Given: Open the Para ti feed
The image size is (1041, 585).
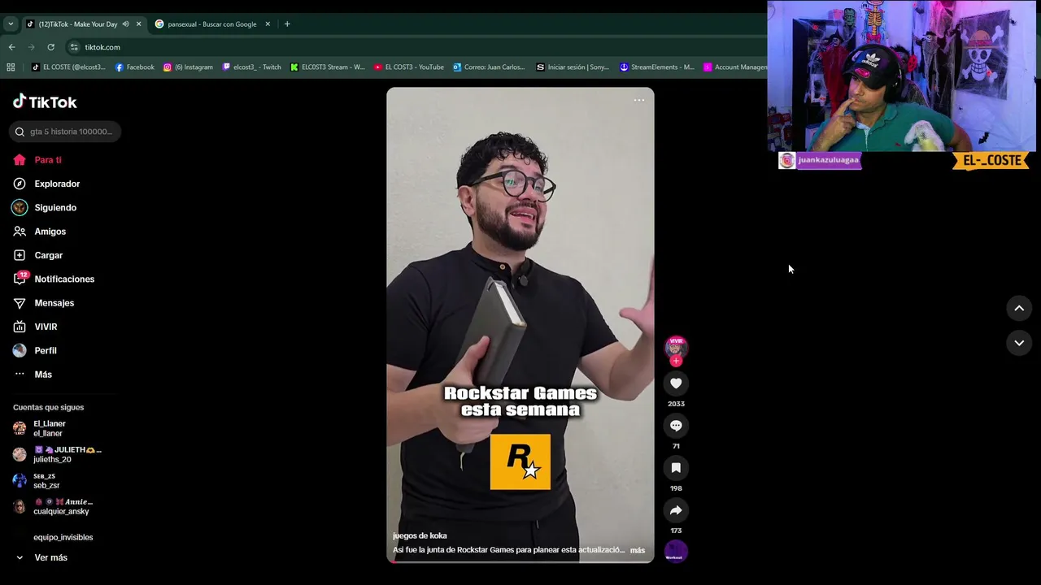Looking at the screenshot, I should point(37,160).
